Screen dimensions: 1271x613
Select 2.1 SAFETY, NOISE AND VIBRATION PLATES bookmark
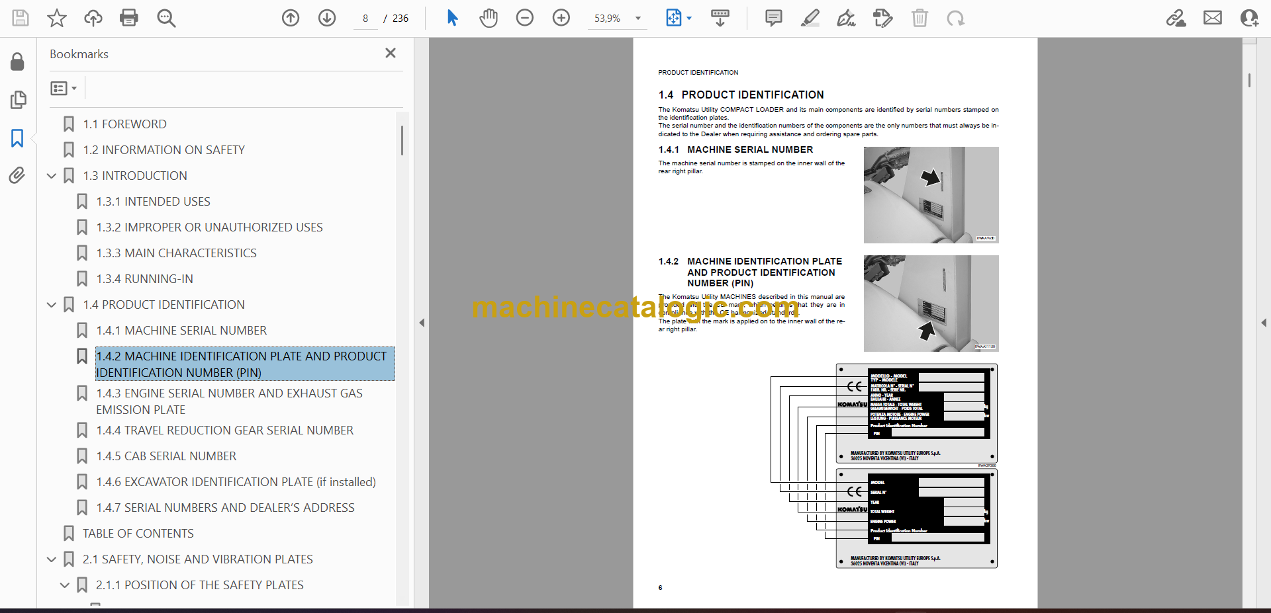tap(197, 559)
